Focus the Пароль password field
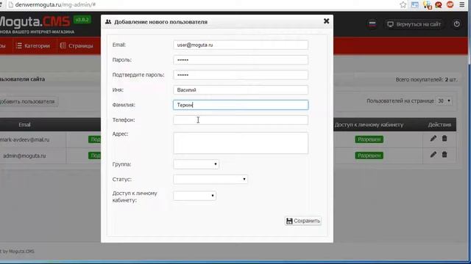This screenshot has height=264, width=471. (241, 60)
